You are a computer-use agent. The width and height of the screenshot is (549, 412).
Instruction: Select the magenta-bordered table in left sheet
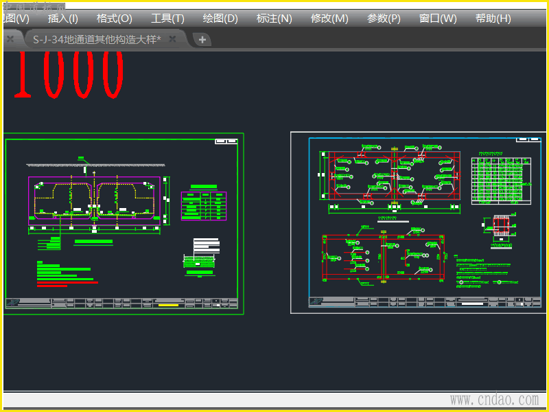(203, 206)
